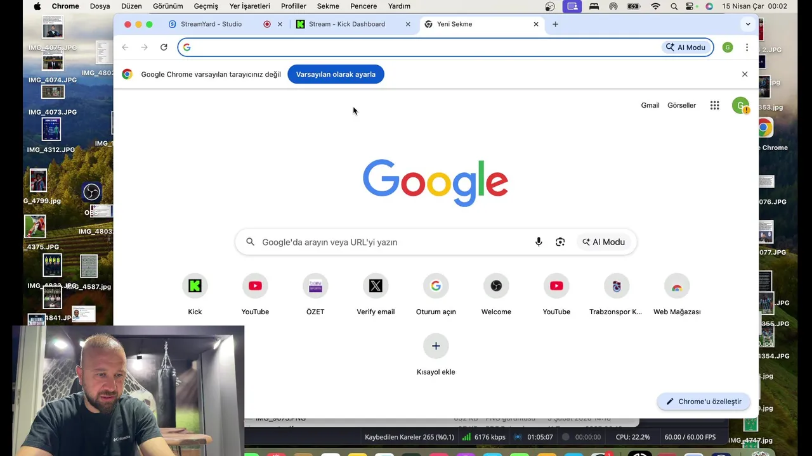Click the date and time in menu bar
The width and height of the screenshot is (812, 456).
[754, 6]
